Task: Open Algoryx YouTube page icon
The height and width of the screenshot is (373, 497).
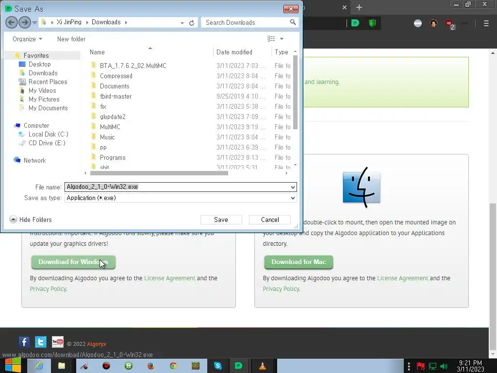Action: (x=58, y=342)
